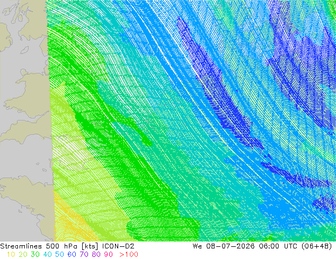Screen dimensions: 336x259
Task: Click the red >100 knots legend value
Action: click(x=129, y=255)
